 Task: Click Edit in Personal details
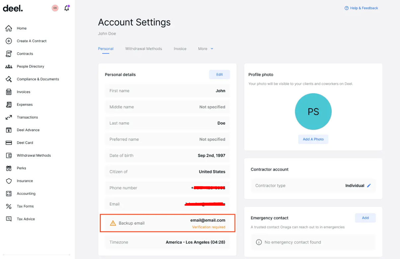pyautogui.click(x=219, y=75)
